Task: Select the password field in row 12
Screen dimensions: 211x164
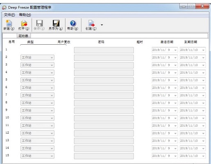Action: point(104,133)
